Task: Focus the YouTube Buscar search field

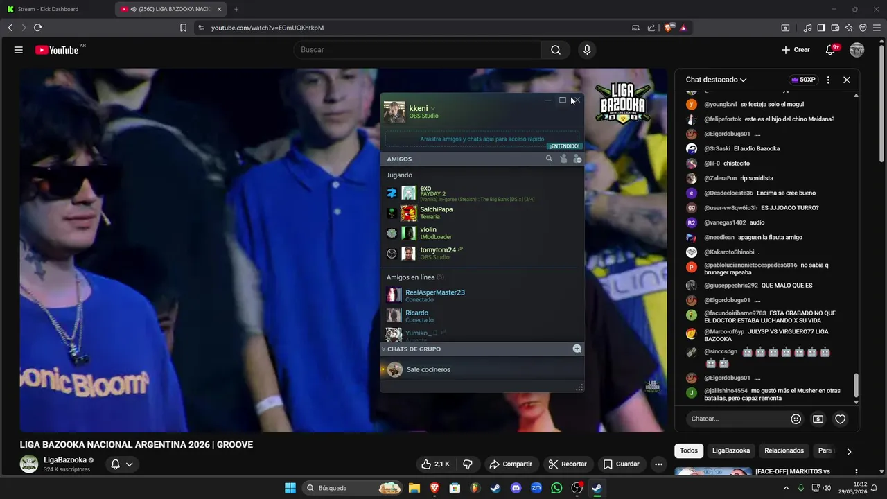Action: pyautogui.click(x=417, y=50)
